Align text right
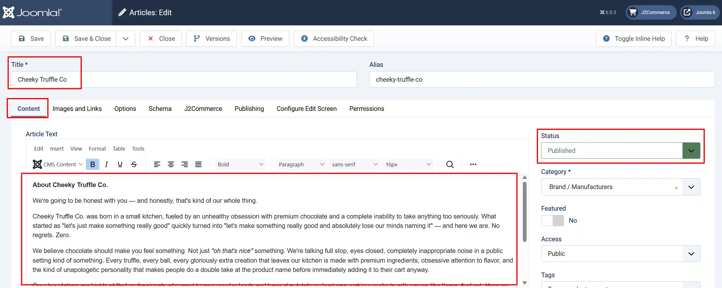722x288 pixels. click(185, 164)
